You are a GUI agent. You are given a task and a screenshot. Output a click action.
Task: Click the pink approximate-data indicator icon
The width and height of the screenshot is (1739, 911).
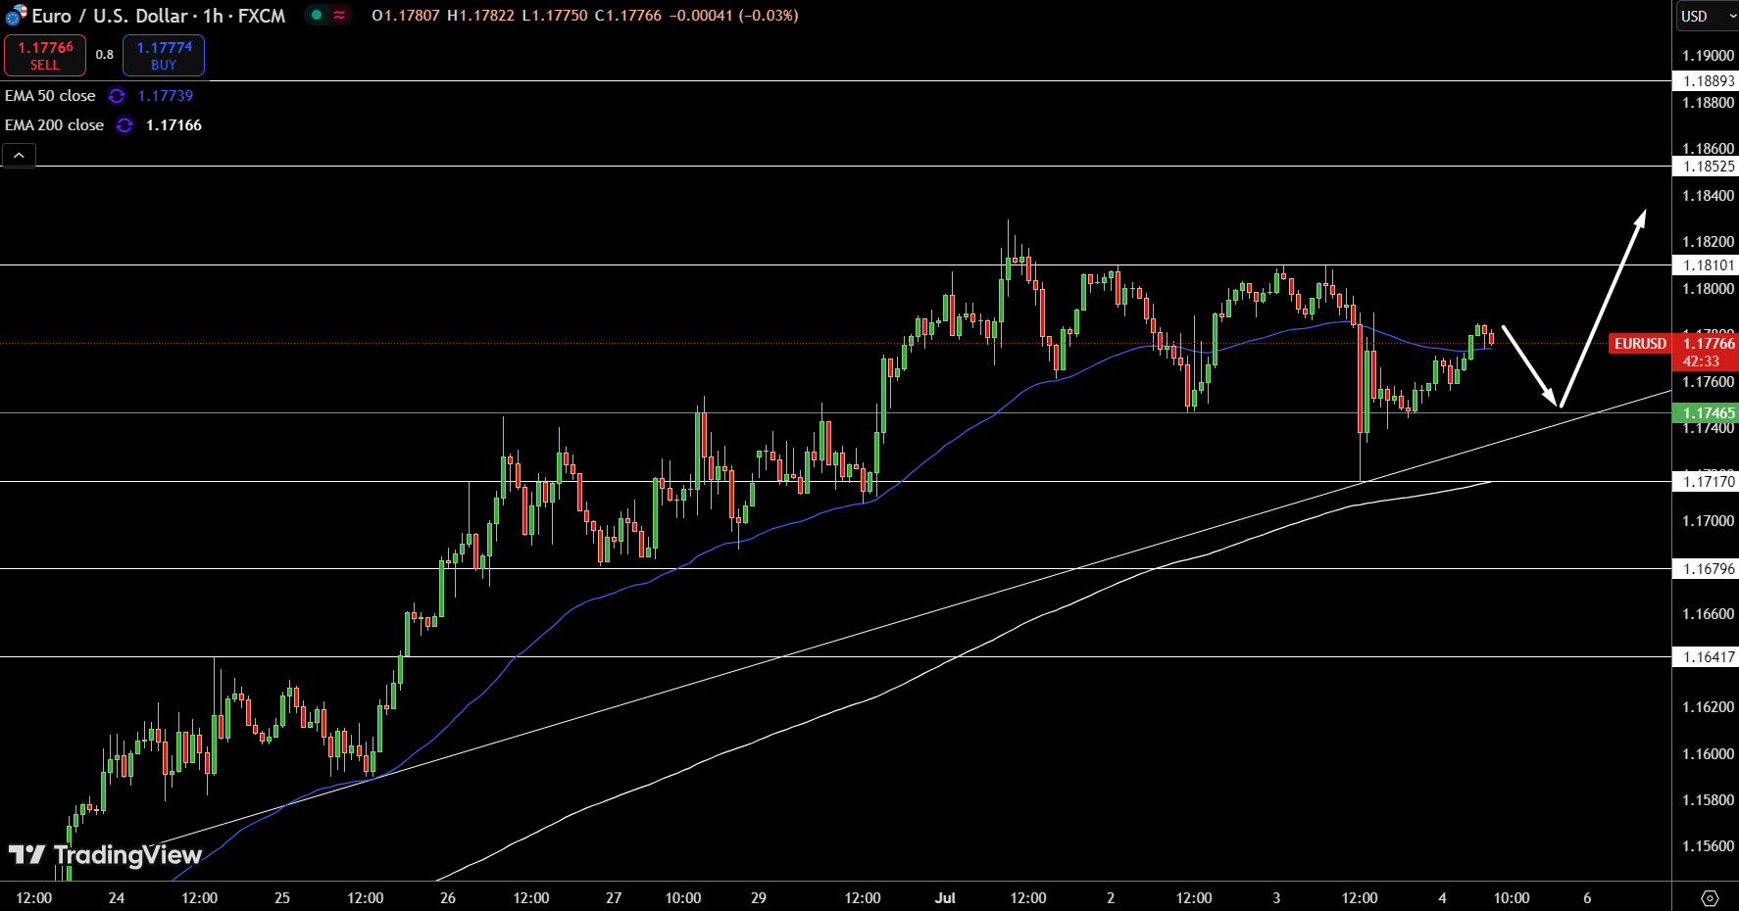(339, 15)
